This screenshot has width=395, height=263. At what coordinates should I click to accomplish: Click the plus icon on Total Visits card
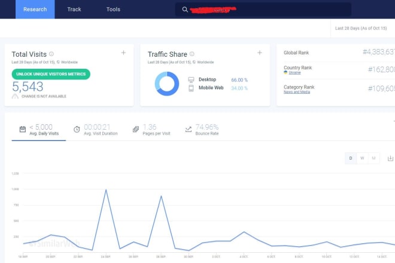(124, 53)
